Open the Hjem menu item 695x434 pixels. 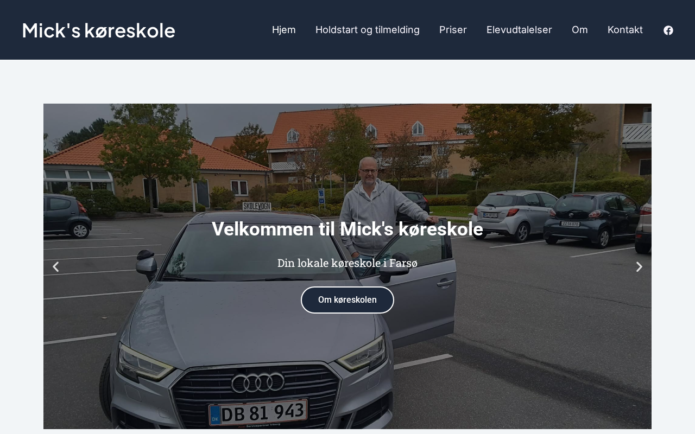(284, 30)
